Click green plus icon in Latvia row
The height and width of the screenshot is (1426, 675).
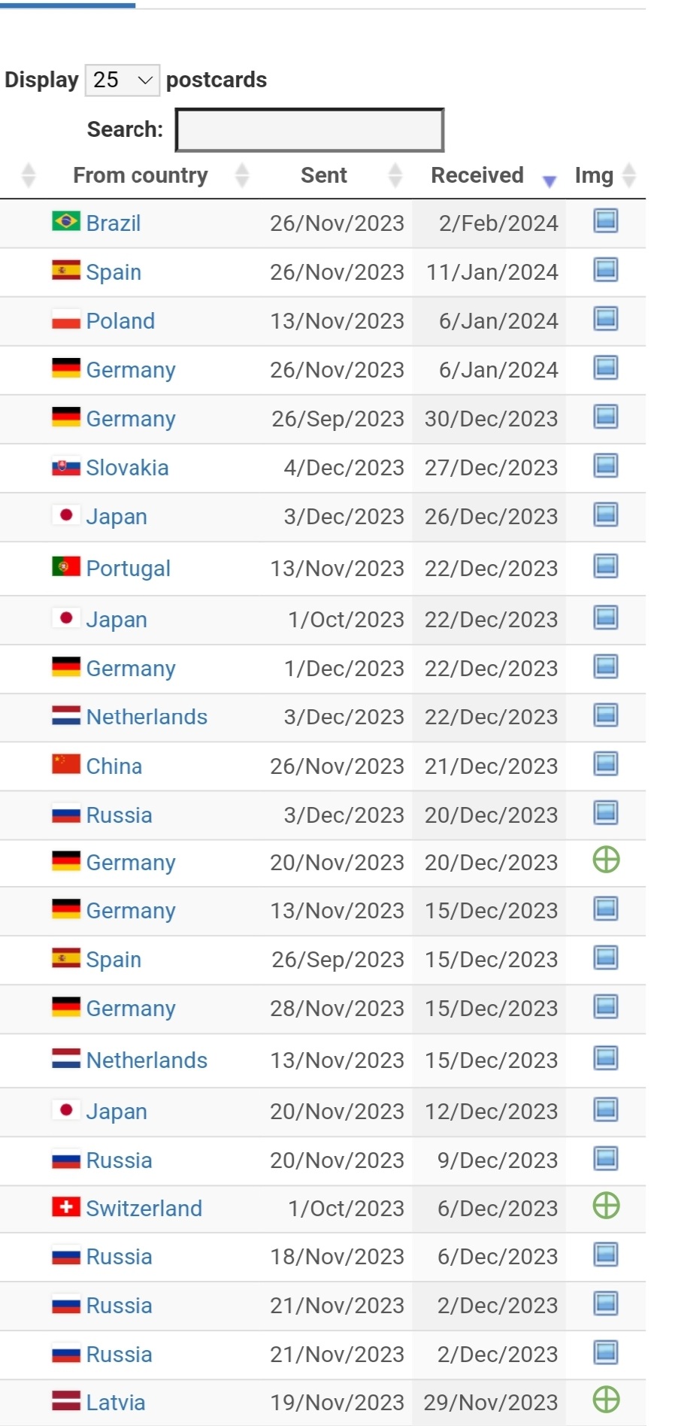pyautogui.click(x=606, y=1400)
